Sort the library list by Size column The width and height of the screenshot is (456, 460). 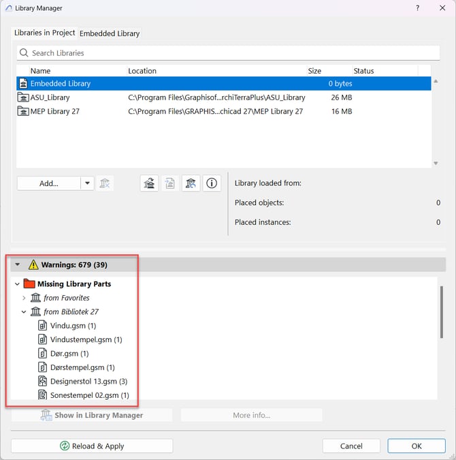click(314, 71)
